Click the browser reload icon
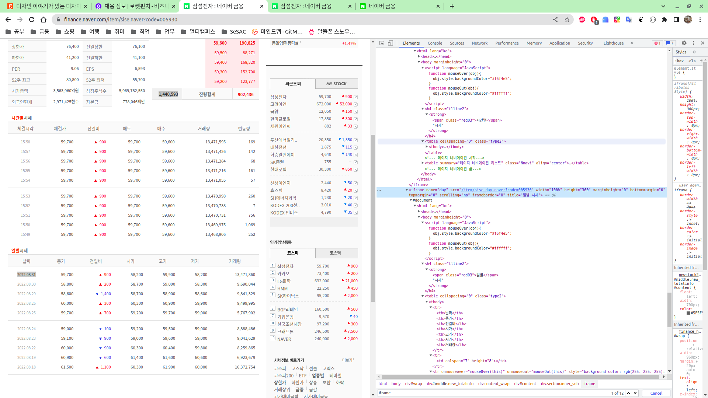Image resolution: width=708 pixels, height=398 pixels. 32,20
